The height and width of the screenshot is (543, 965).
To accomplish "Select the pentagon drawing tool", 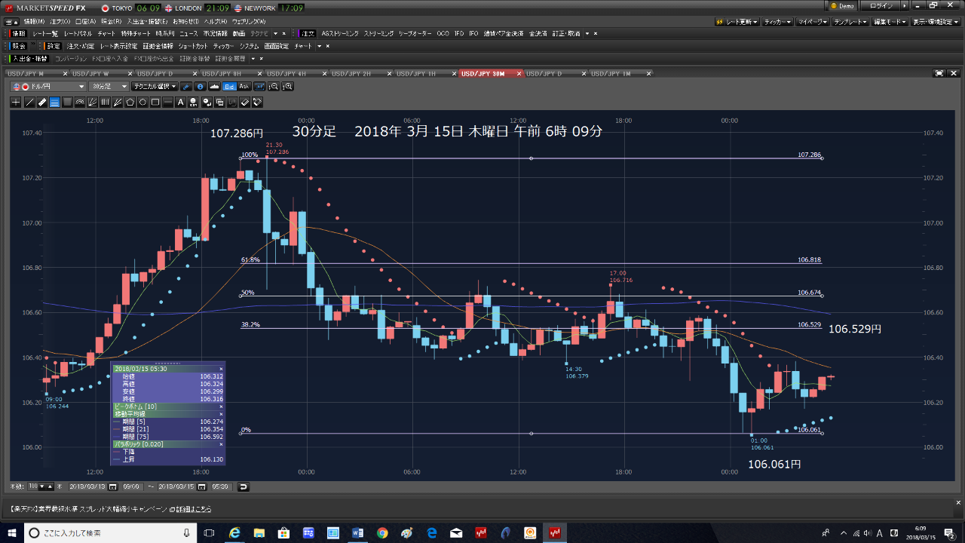I will (x=130, y=102).
